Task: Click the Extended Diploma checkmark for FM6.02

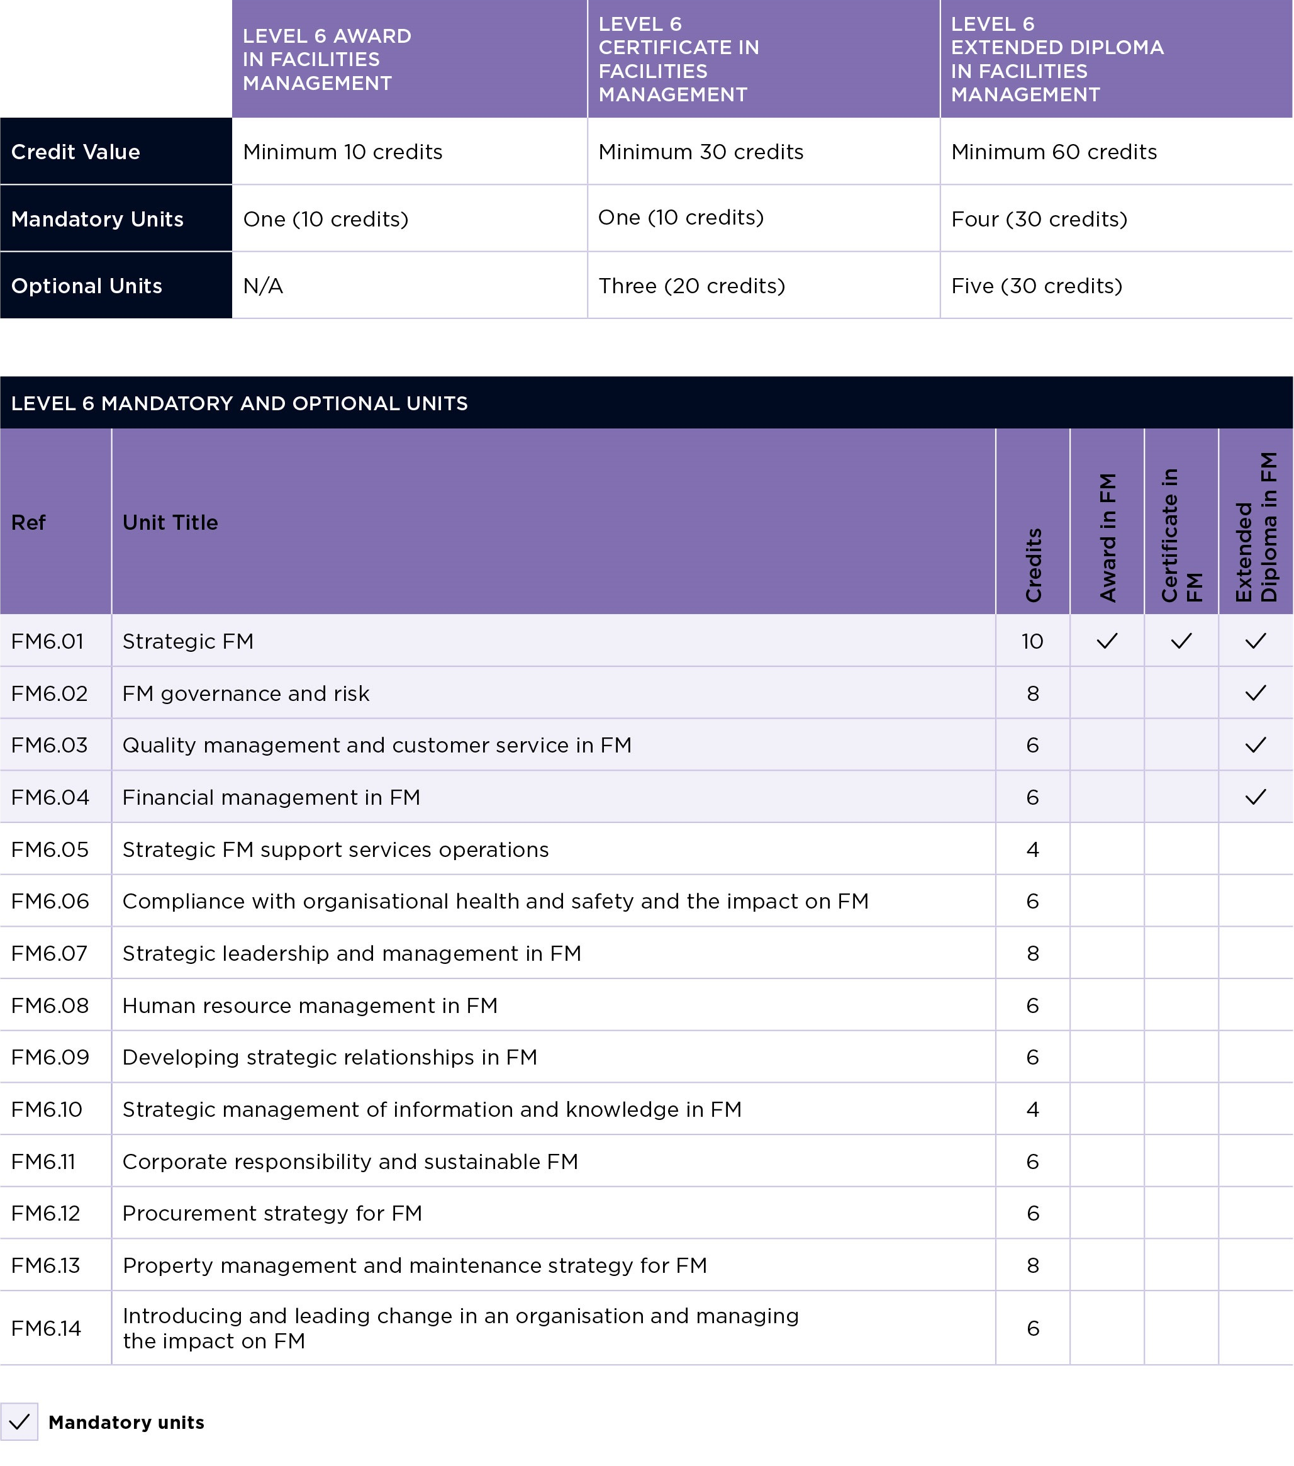Action: click(1255, 693)
